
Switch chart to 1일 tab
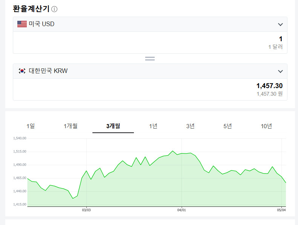point(31,126)
